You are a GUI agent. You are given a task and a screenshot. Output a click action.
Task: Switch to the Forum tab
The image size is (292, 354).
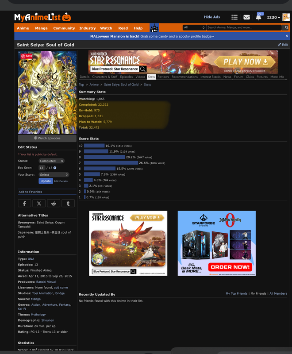[x=238, y=77]
